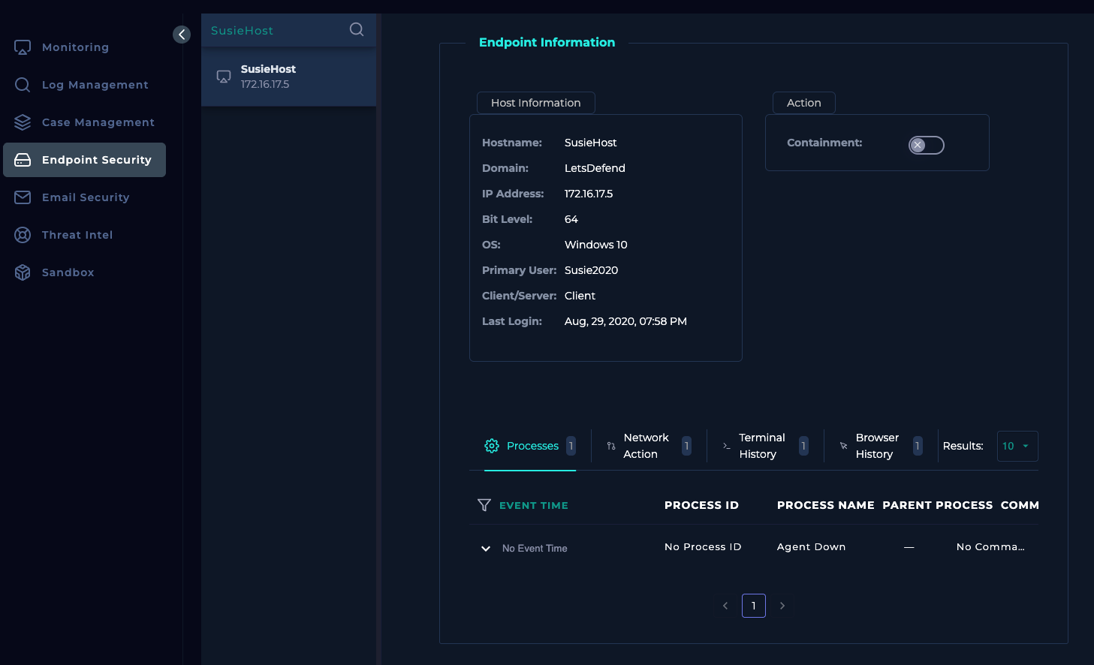
Task: Collapse the left sidebar with arrow button
Action: click(182, 35)
